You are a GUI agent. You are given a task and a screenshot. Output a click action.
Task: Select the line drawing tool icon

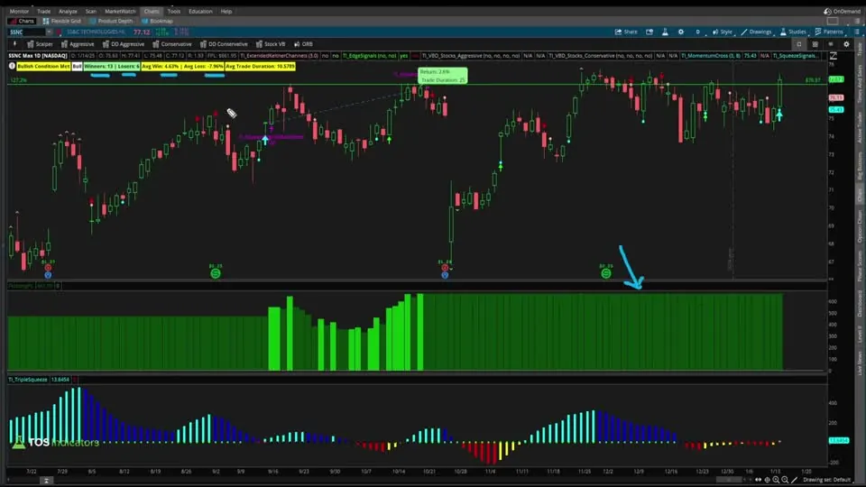pyautogui.click(x=794, y=480)
